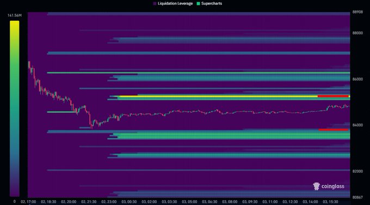Click the 03, 08:00 time label
Image resolution: width=370 pixels, height=205 pixels.
pyautogui.click(x=230, y=202)
